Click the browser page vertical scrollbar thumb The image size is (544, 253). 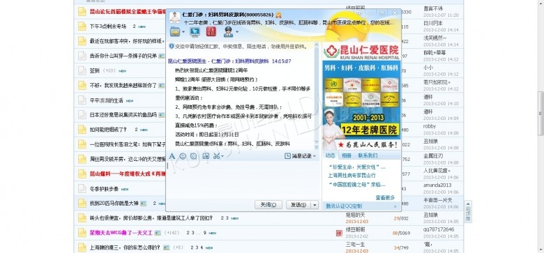(541, 114)
